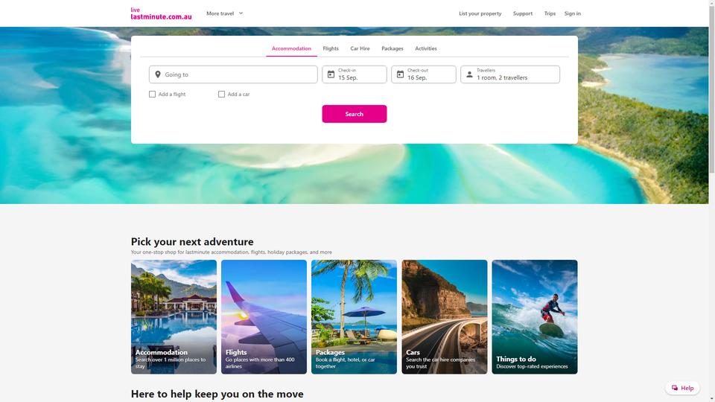Click the Travellers person icon

coord(469,74)
